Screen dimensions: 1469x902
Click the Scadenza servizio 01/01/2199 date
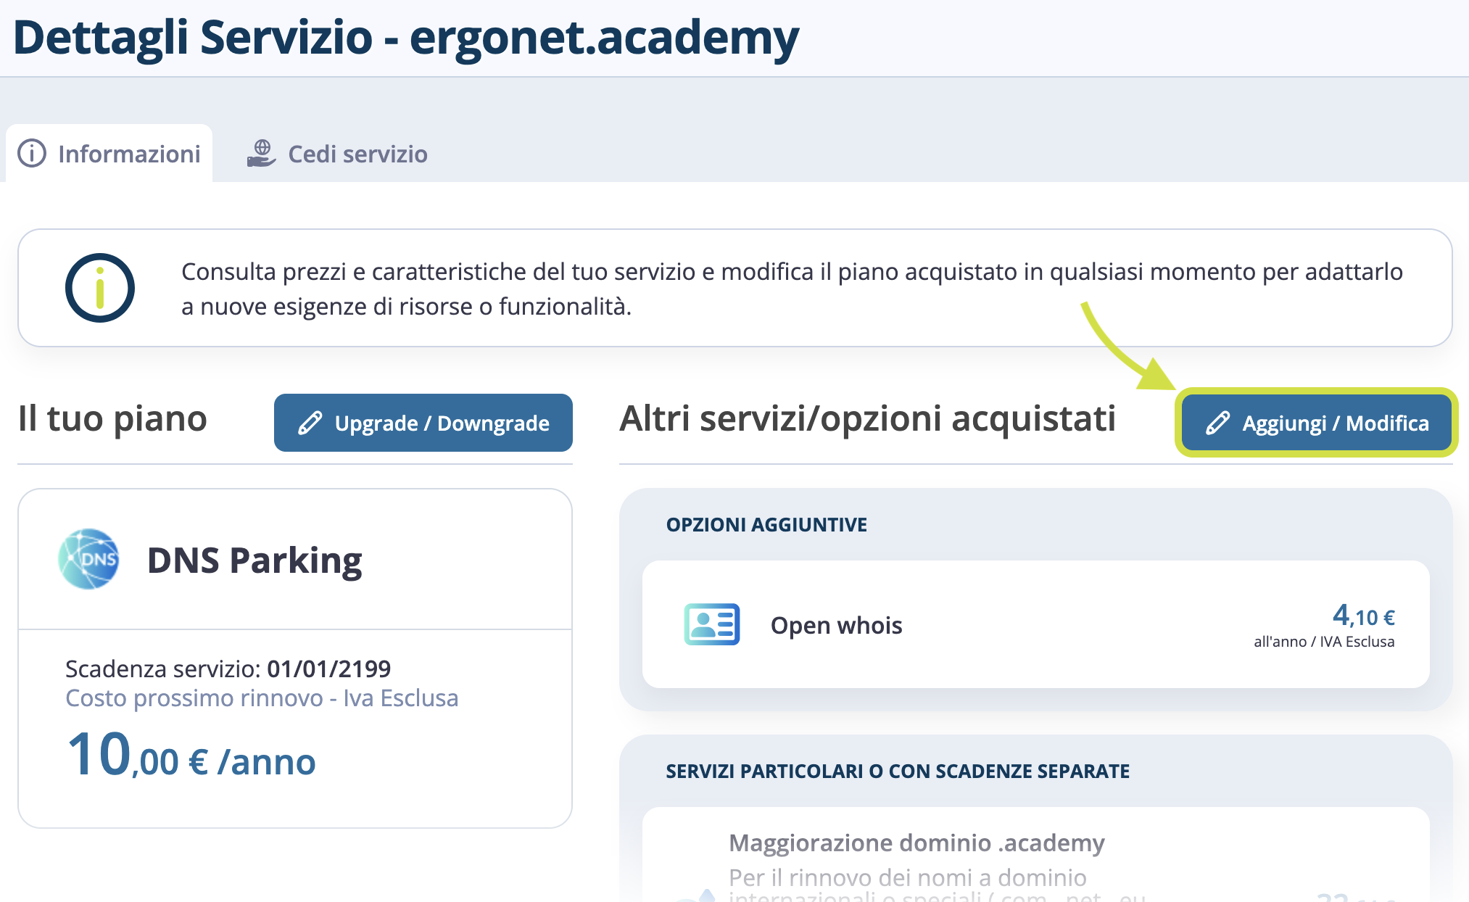point(329,669)
